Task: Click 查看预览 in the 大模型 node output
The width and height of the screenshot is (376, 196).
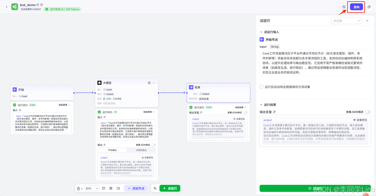Action: (147, 158)
